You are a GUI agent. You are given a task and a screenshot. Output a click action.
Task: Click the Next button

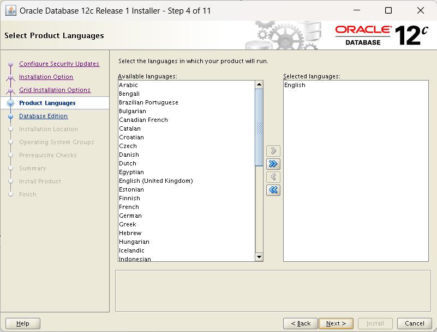[336, 323]
